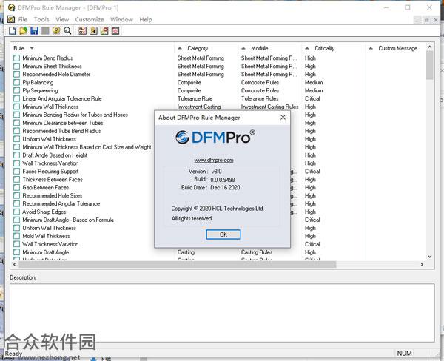Viewport: 444px width, 361px height.
Task: Open the View menu
Action: tap(62, 19)
